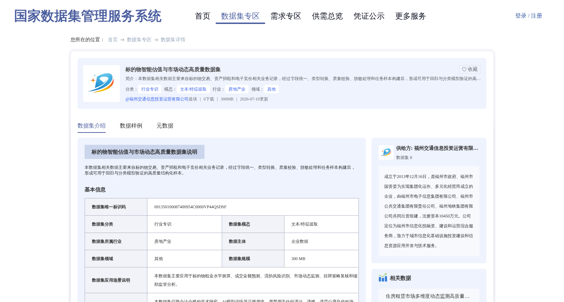564x302 pixels.
Task: Switch to the 数据样例 tab
Action: pyautogui.click(x=131, y=126)
